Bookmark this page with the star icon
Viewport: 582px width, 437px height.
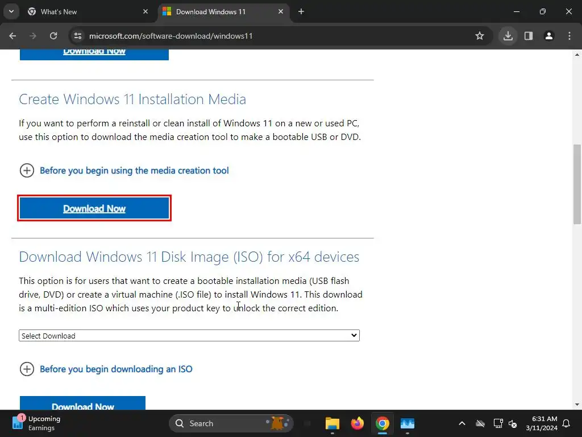[480, 36]
